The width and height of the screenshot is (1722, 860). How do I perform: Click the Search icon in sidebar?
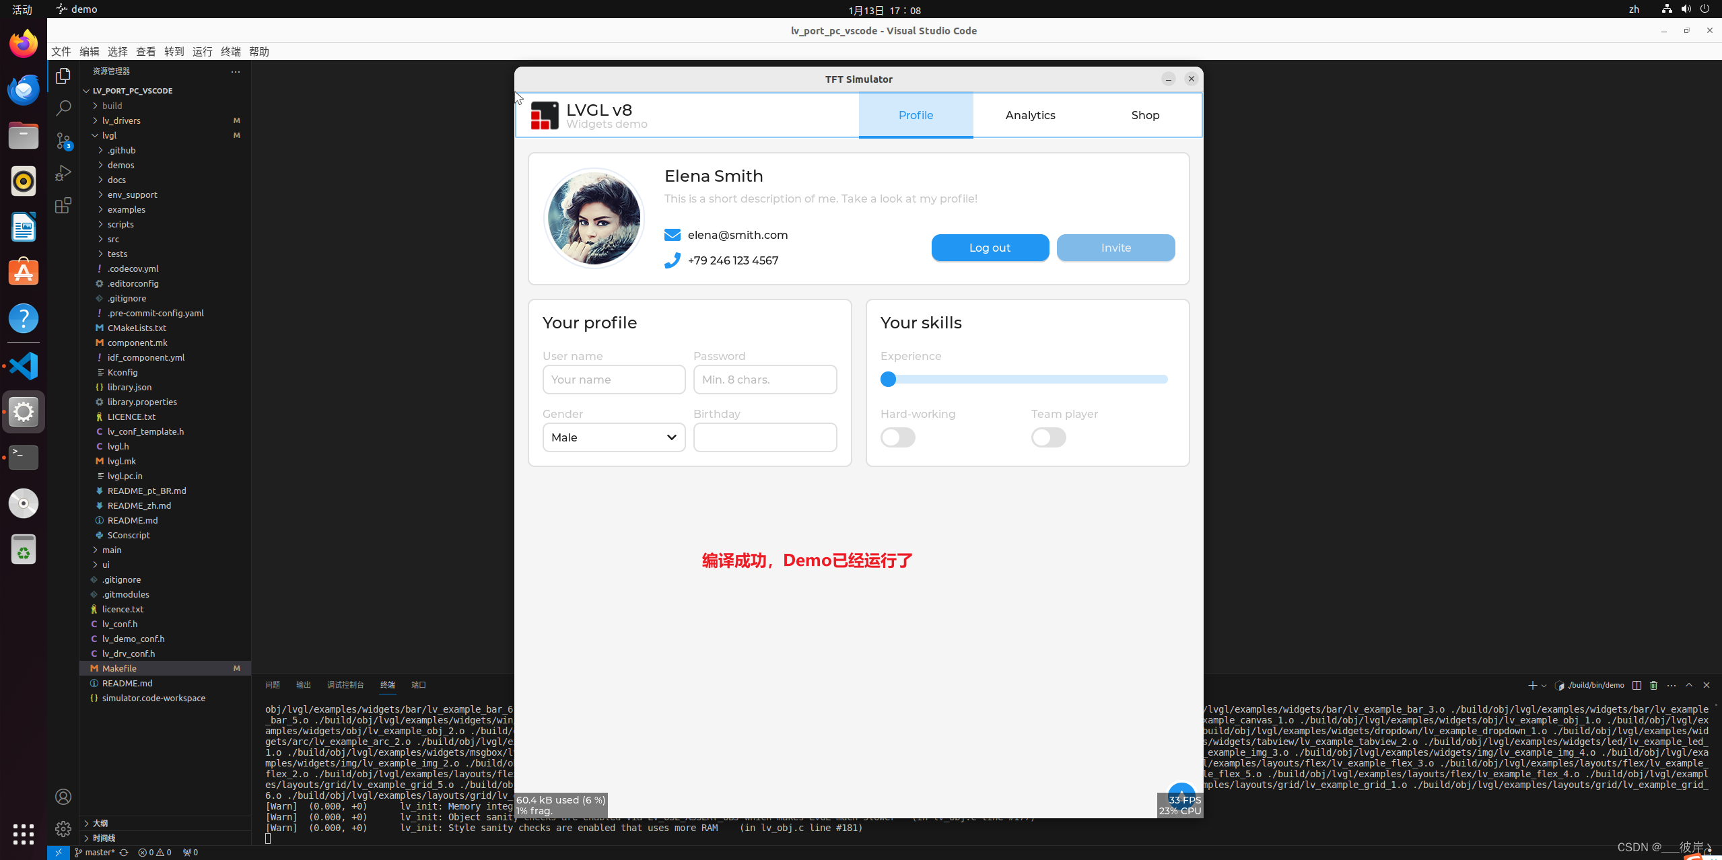tap(63, 108)
